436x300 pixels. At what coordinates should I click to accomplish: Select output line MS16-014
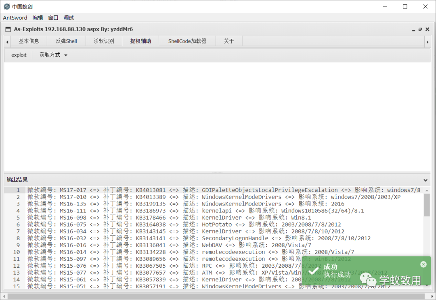point(191,252)
